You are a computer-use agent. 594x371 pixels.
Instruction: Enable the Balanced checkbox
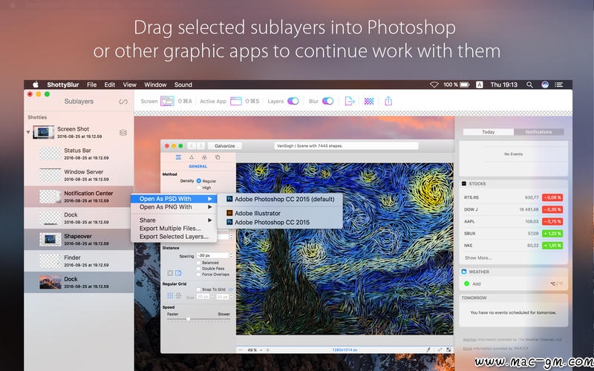click(198, 263)
